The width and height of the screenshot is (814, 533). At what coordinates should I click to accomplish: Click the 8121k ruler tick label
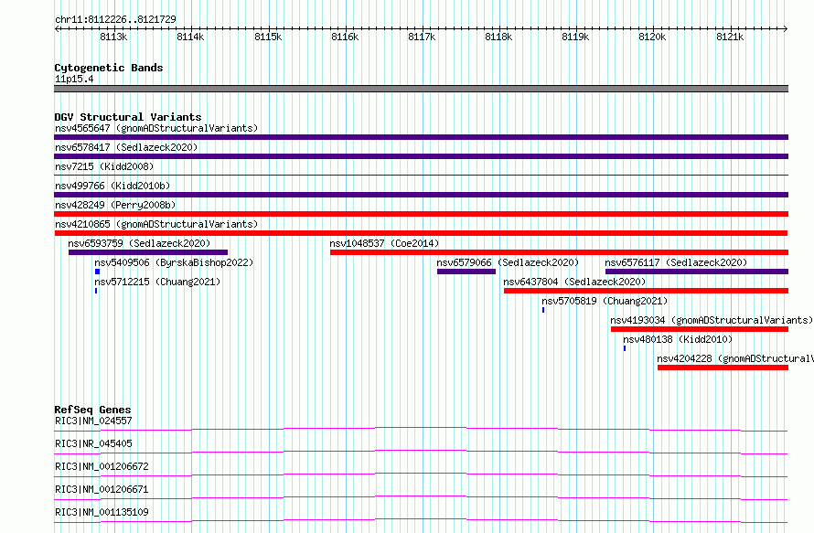730,37
